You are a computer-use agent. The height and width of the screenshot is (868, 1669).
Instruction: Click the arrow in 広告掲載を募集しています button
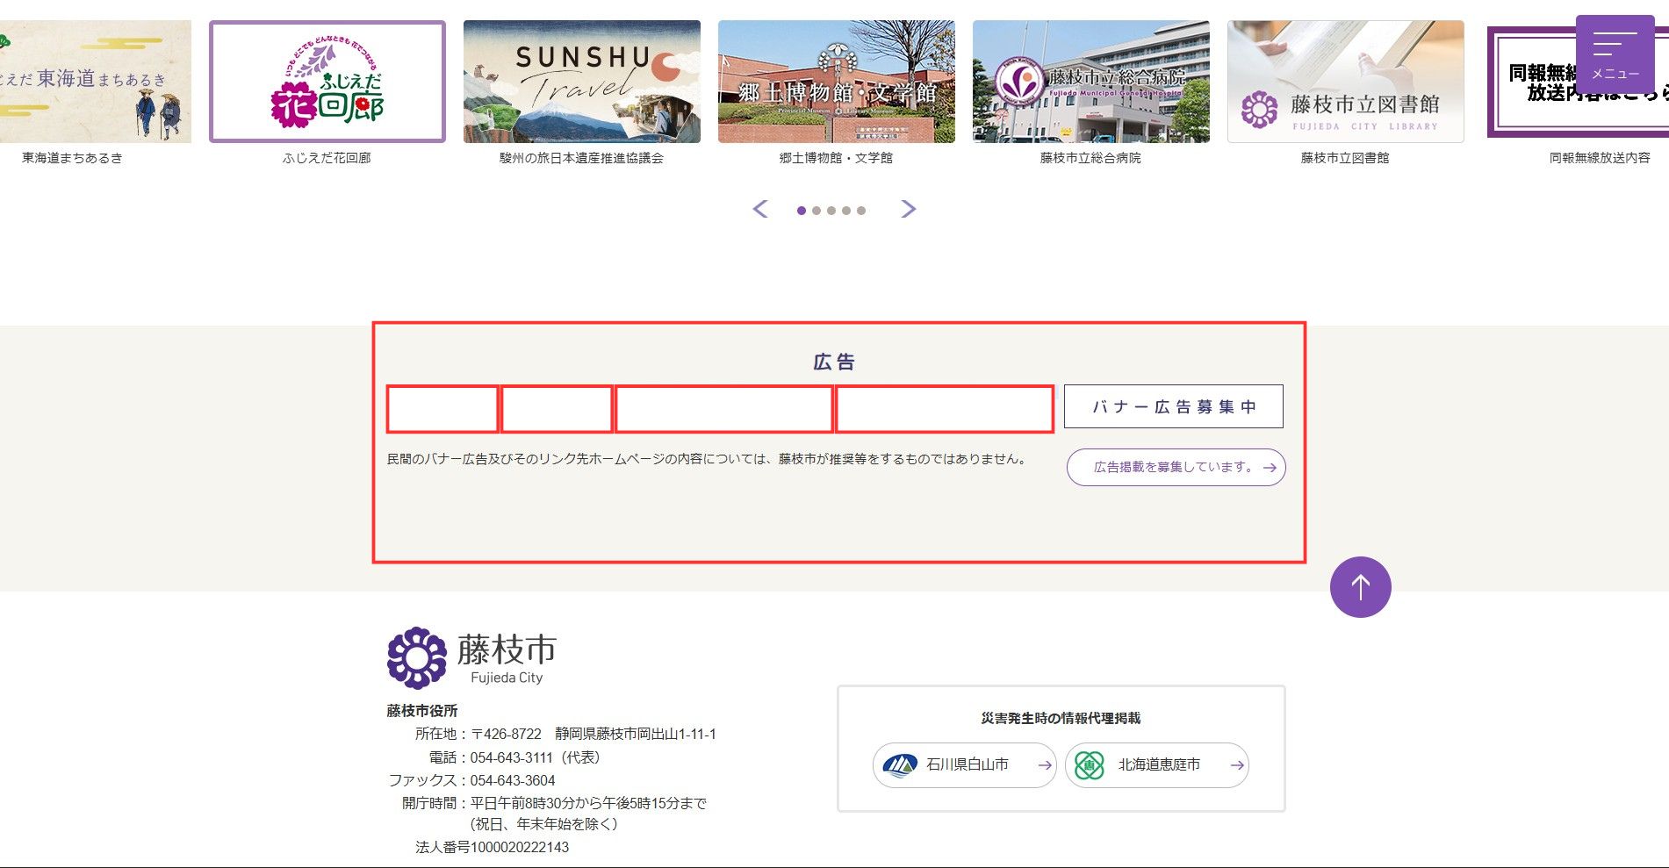click(1270, 468)
